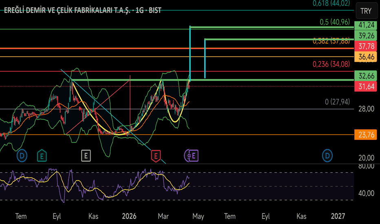Click the 39,26 green price label

click(x=366, y=35)
